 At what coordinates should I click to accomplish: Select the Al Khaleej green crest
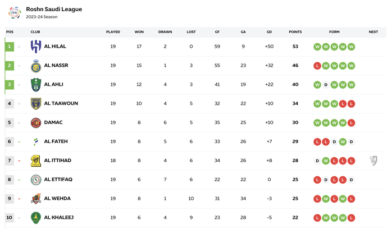pos(36,218)
